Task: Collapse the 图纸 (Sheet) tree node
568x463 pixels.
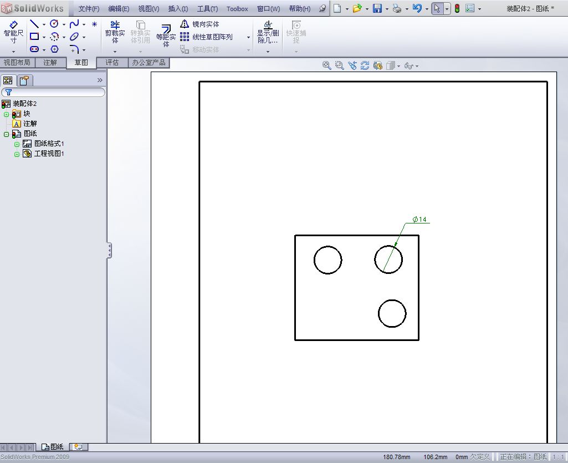Action: 7,134
